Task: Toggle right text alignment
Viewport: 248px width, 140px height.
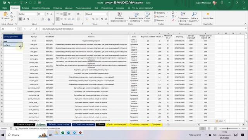Action: pos(65,19)
